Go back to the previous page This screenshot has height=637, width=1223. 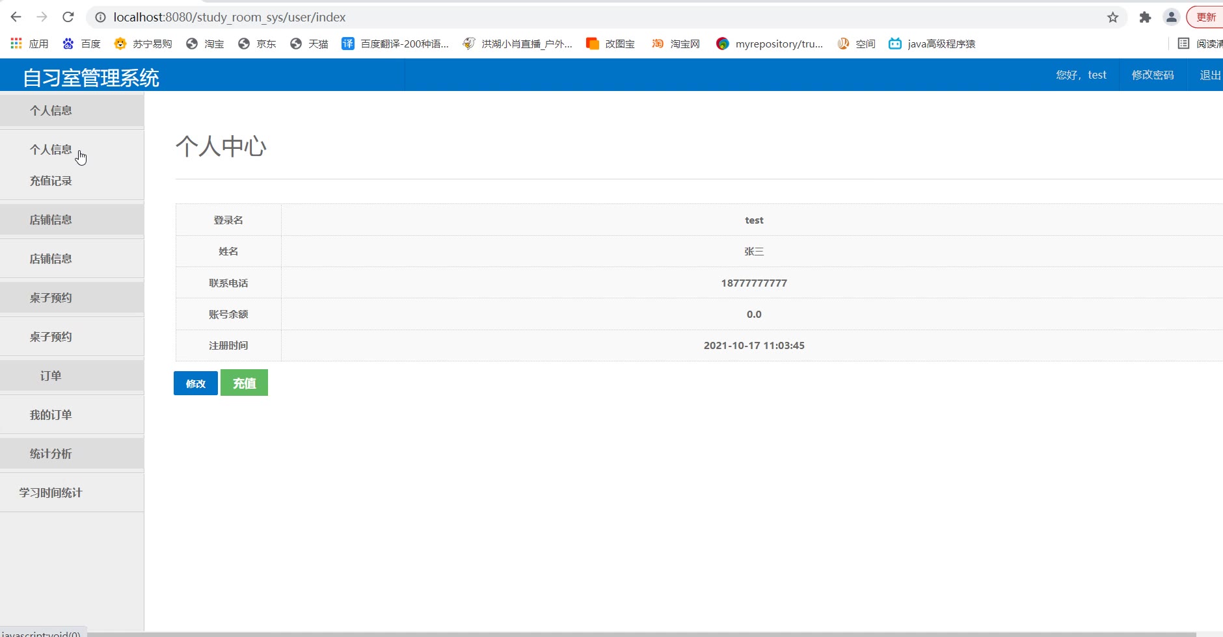click(16, 17)
